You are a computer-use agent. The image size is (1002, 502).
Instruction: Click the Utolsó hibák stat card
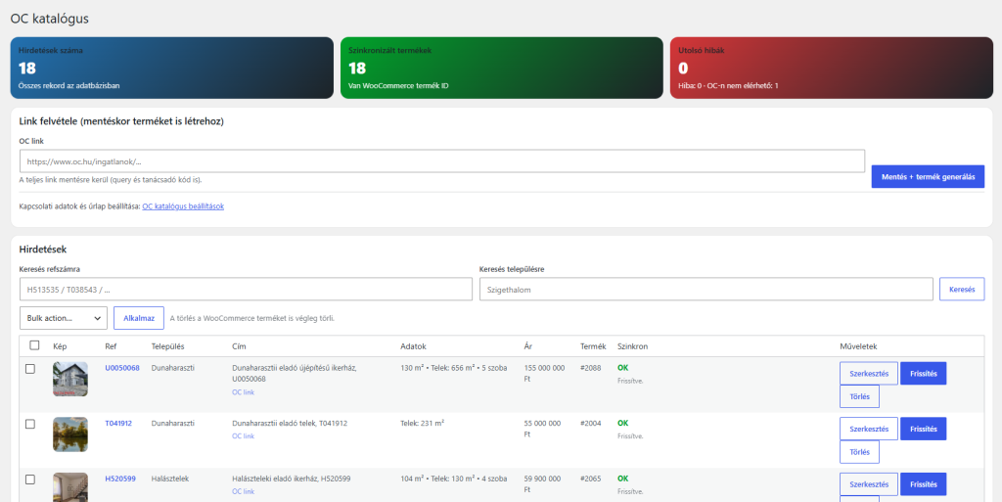pyautogui.click(x=832, y=68)
